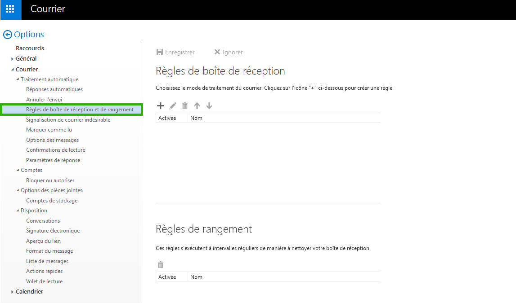Select Options des pièces jointes label
This screenshot has height=303, width=516.
pos(51,190)
